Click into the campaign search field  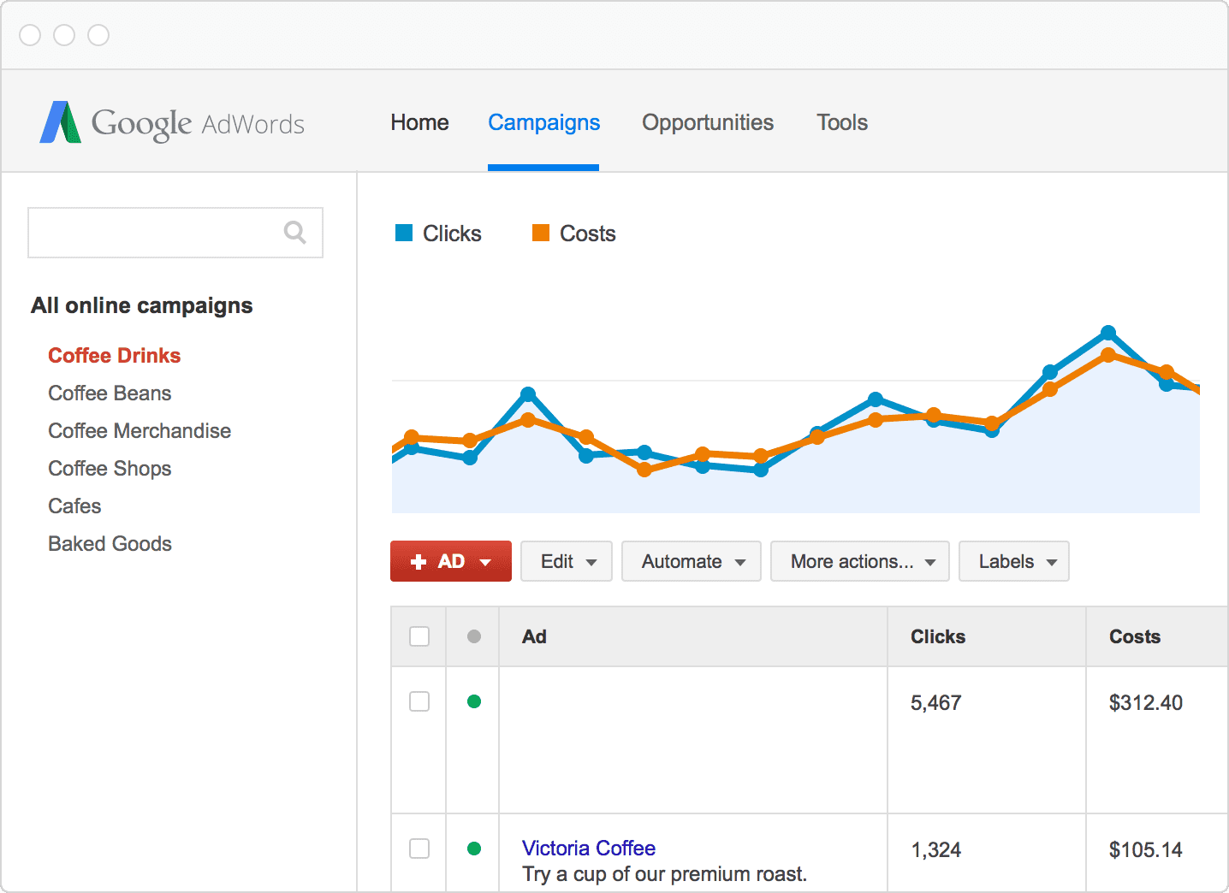[175, 233]
